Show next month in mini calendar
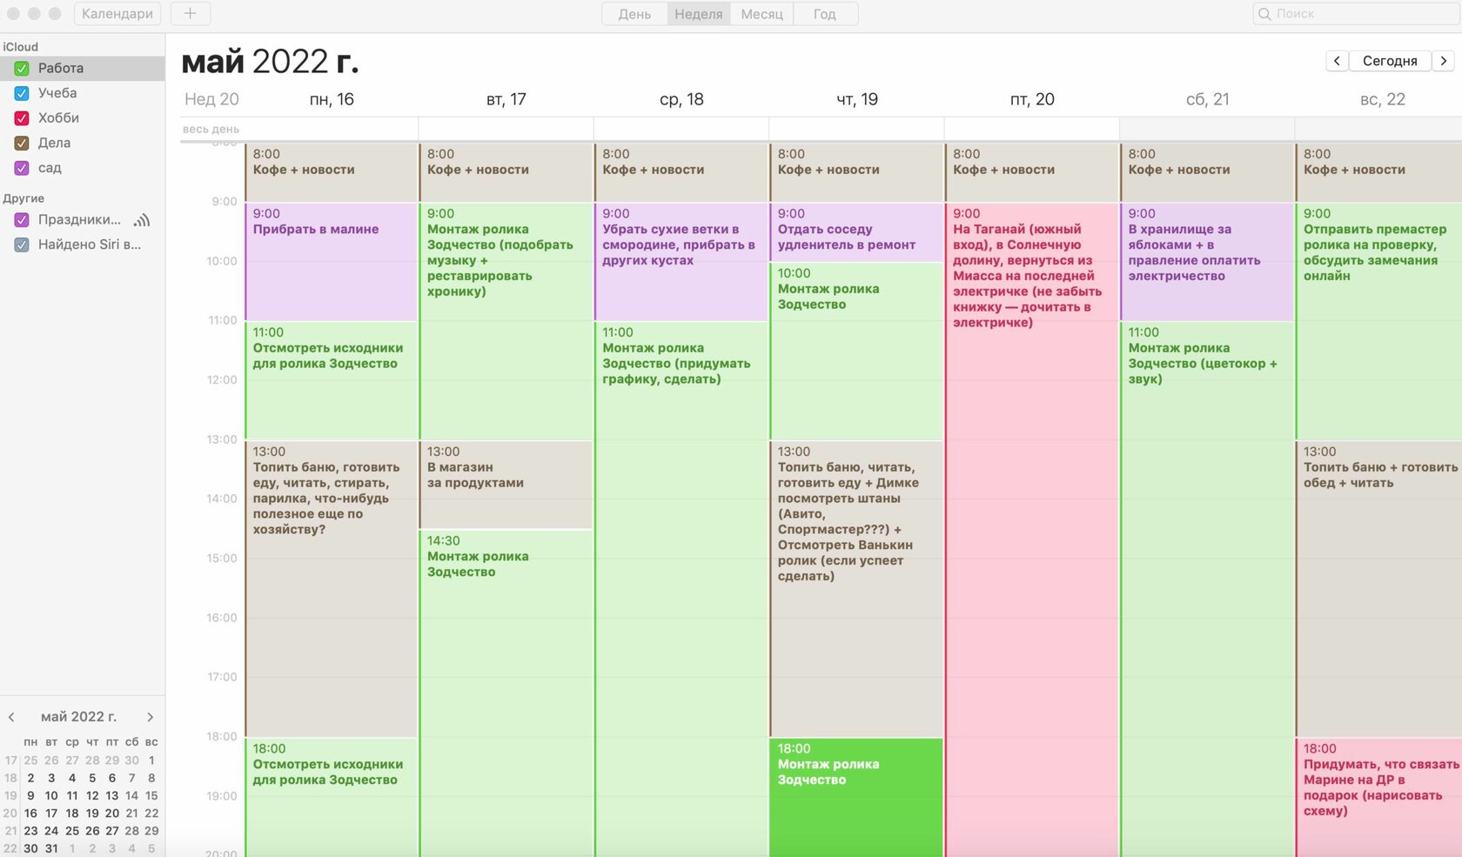1462x857 pixels. point(150,717)
